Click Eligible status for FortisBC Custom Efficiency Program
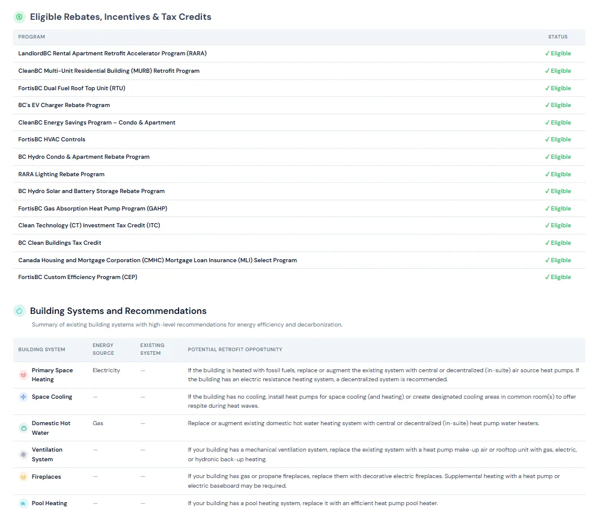598x525 pixels. click(558, 277)
